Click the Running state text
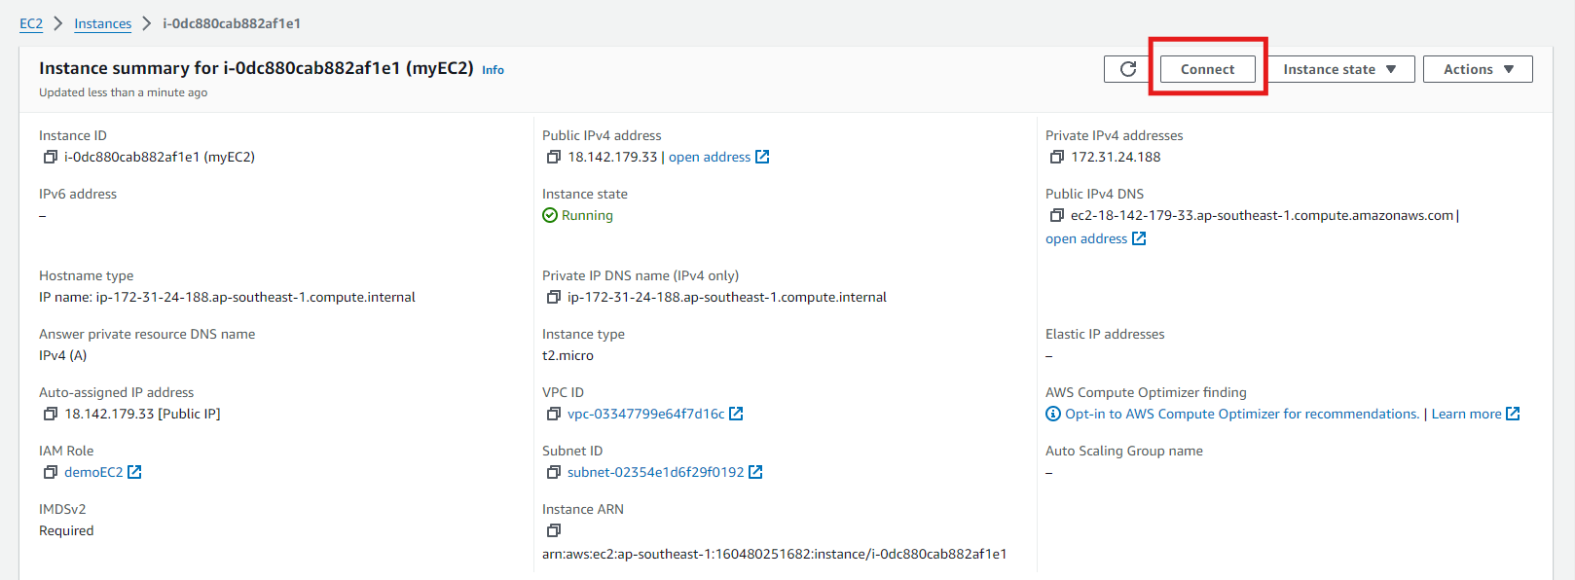Screen dimensions: 1575x580 point(587,215)
